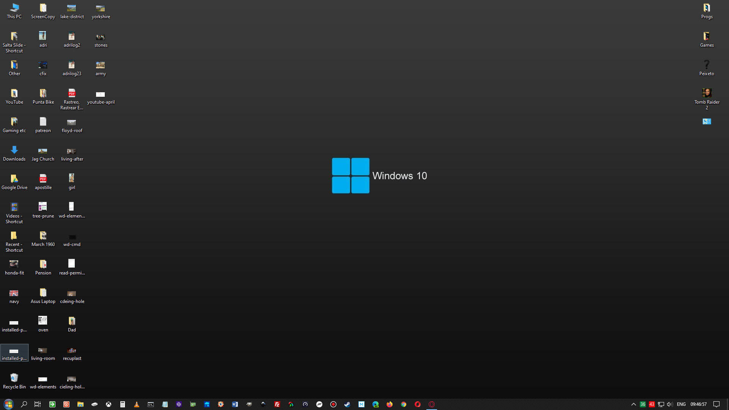This screenshot has width=729, height=410.
Task: Open the green 36 temperature tray icon
Action: [642, 404]
